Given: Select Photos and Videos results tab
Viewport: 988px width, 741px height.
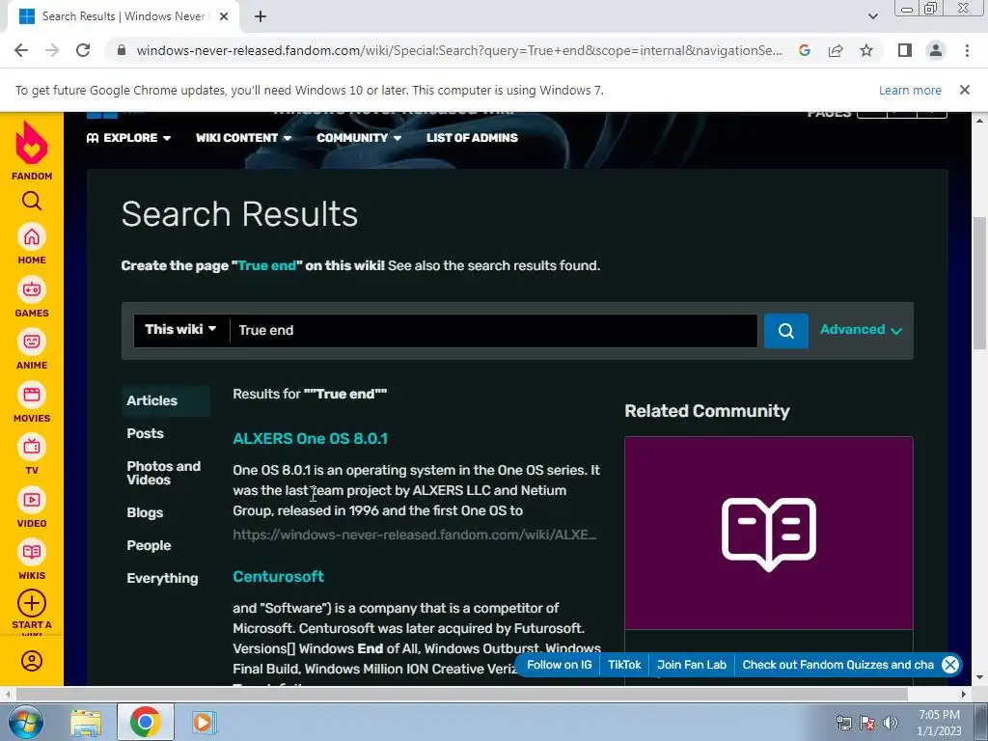Looking at the screenshot, I should tap(163, 473).
